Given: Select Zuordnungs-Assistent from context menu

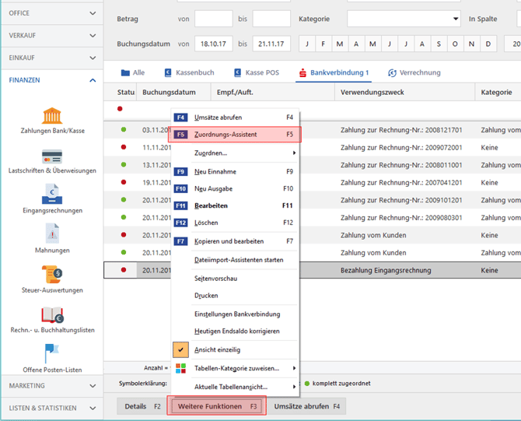Looking at the screenshot, I should click(x=235, y=135).
